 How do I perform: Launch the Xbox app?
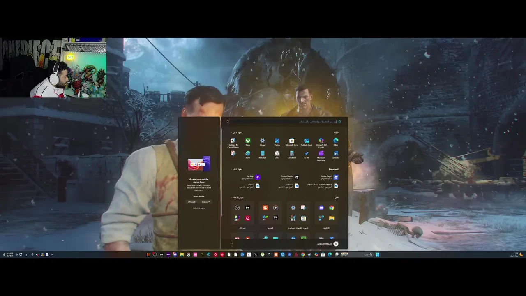248,142
